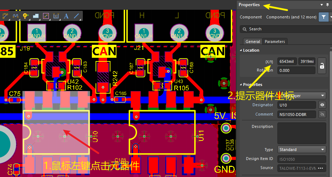This screenshot has width=332, height=177.
Task: Click the U10 designator text on board
Action: tap(95, 136)
